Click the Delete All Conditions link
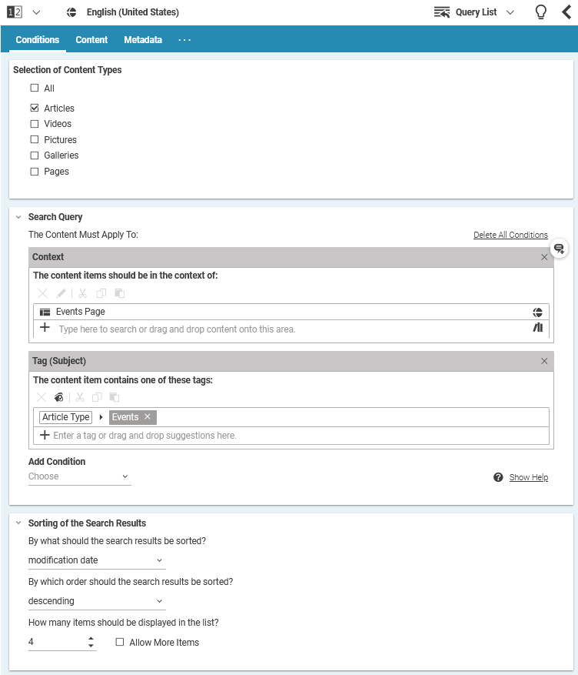This screenshot has width=578, height=675. (510, 235)
